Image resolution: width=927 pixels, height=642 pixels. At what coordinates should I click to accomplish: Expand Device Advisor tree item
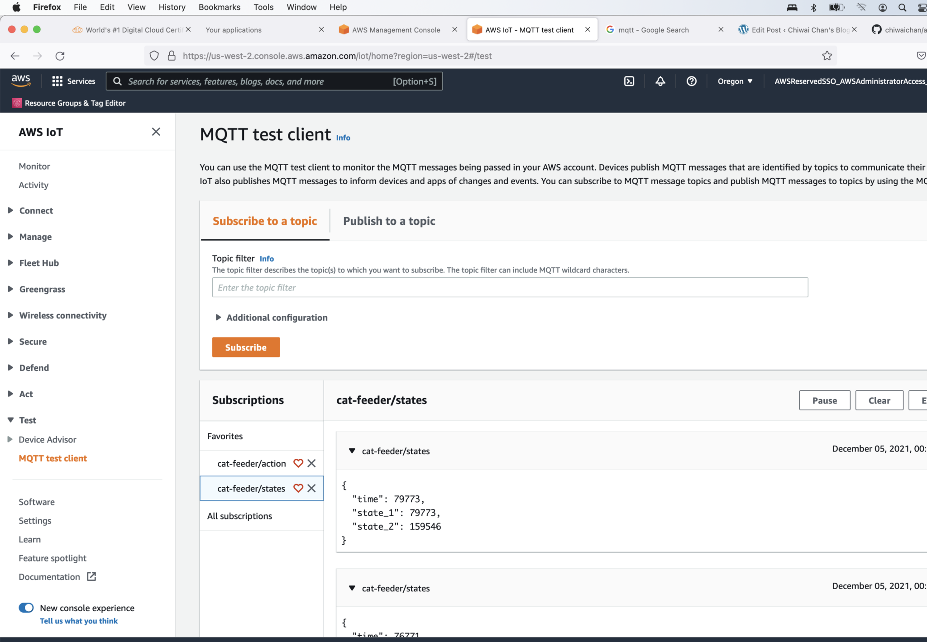pos(10,439)
